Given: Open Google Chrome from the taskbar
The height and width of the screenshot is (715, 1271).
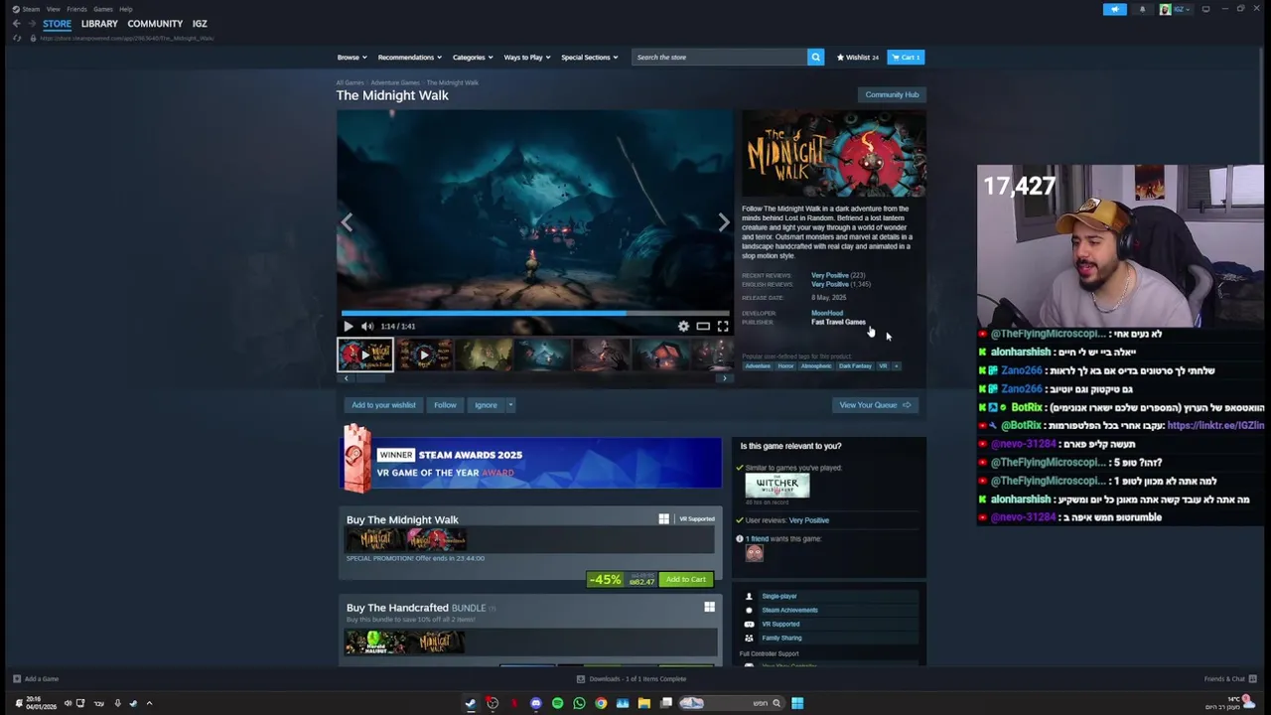Looking at the screenshot, I should tap(601, 703).
